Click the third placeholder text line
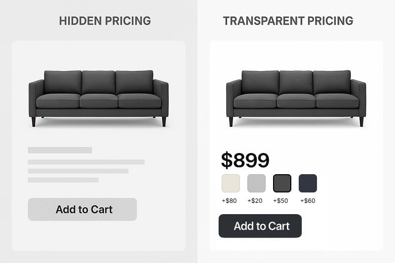395x263 pixels. (78, 171)
